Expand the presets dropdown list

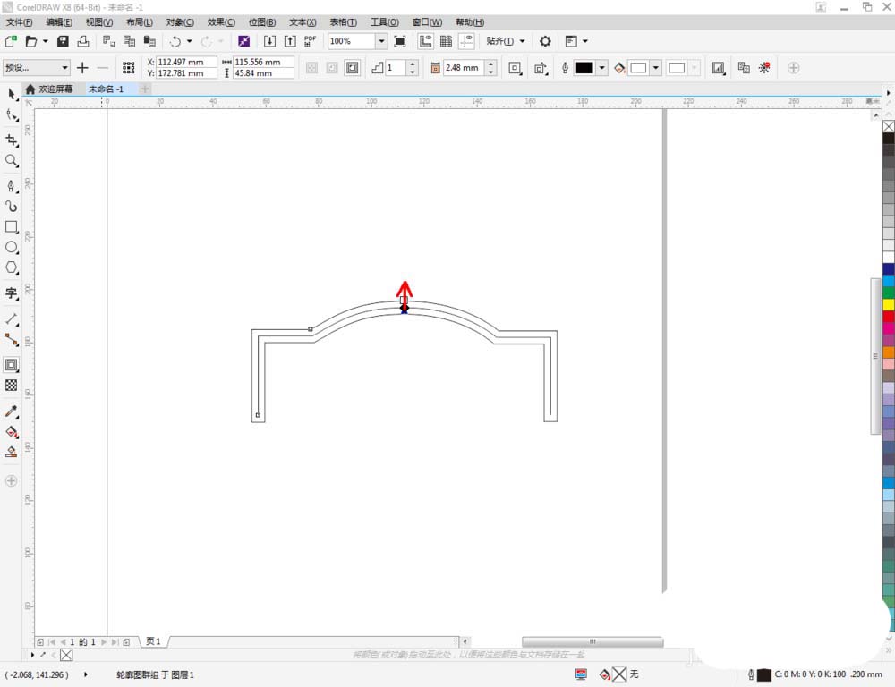[x=64, y=68]
